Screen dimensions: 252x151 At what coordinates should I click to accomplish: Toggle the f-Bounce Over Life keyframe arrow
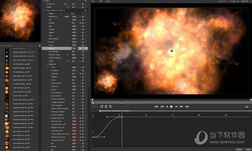tap(80, 137)
